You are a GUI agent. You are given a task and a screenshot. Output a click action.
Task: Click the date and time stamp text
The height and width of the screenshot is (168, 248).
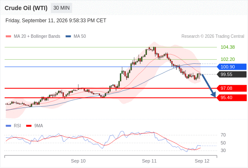[55, 21]
